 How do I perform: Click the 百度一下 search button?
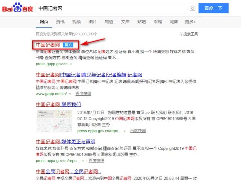point(214,8)
